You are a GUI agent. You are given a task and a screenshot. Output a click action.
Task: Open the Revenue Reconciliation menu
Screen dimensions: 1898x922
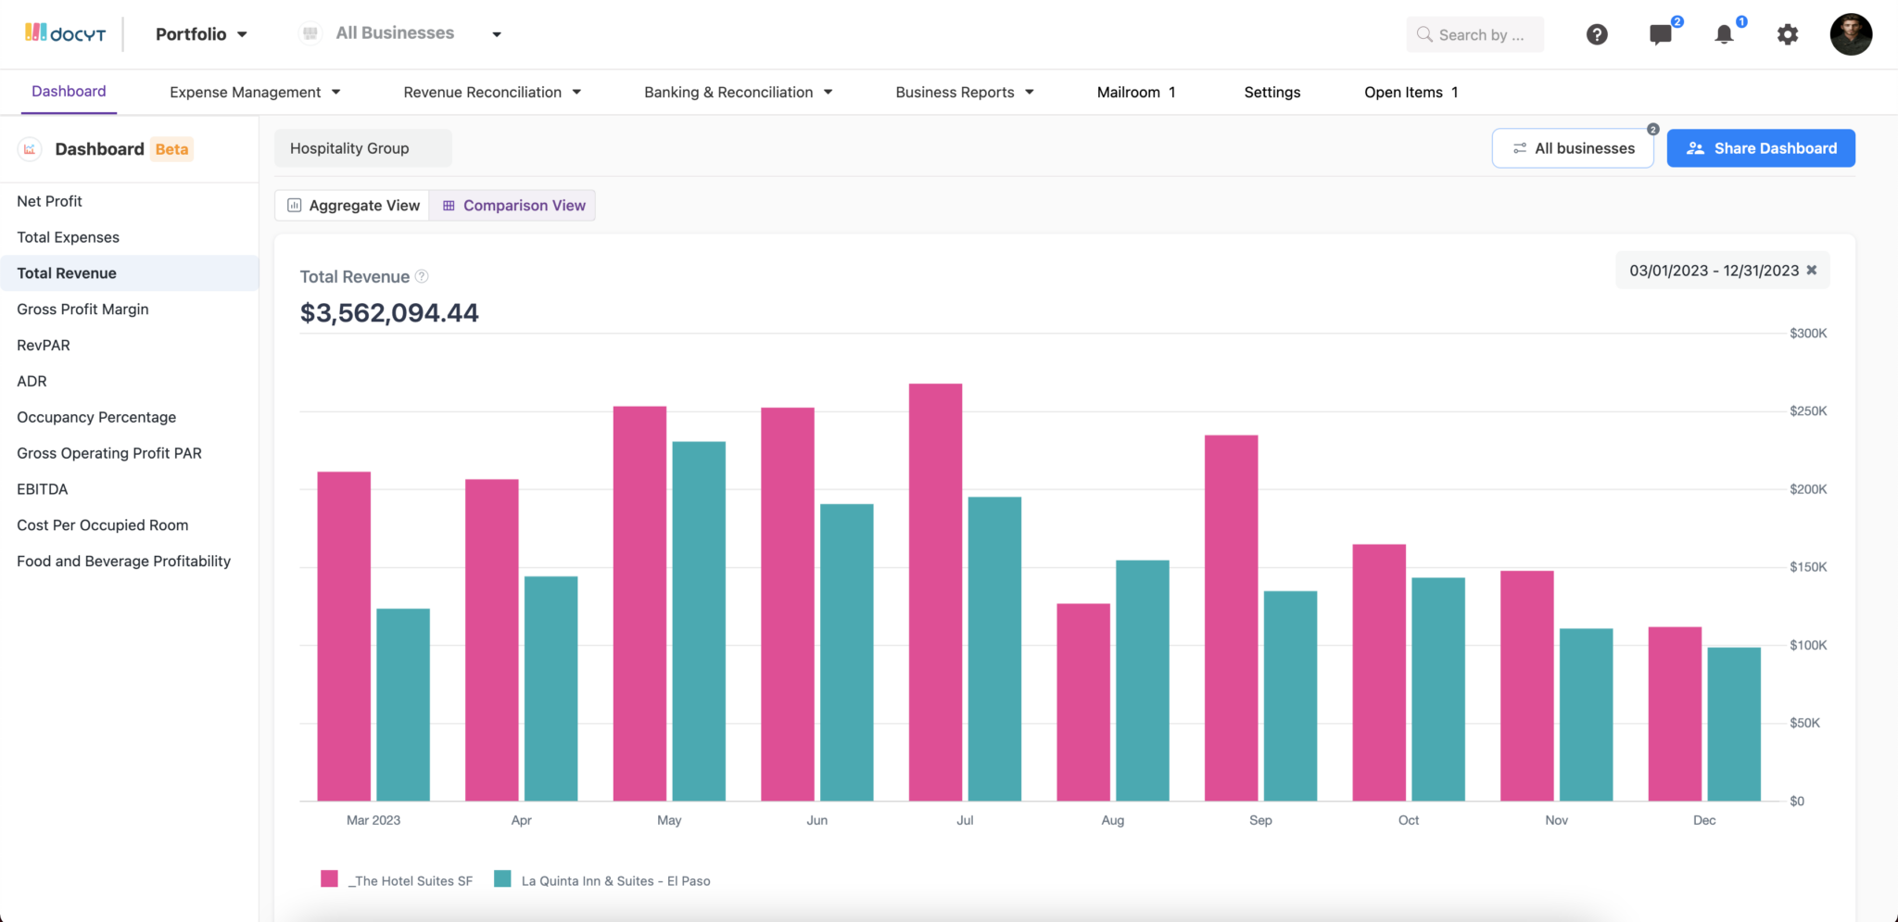point(492,92)
